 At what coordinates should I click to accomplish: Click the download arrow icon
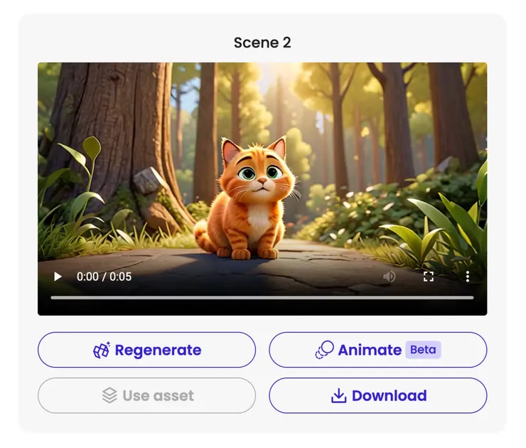coord(339,395)
